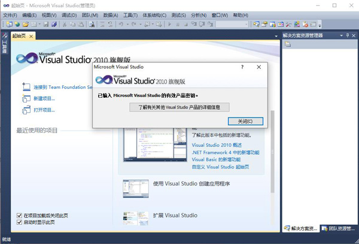Click the 扩展 Visual Studio thumbnail
Image resolution: width=359 pixels, height=244 pixels.
(x=136, y=218)
